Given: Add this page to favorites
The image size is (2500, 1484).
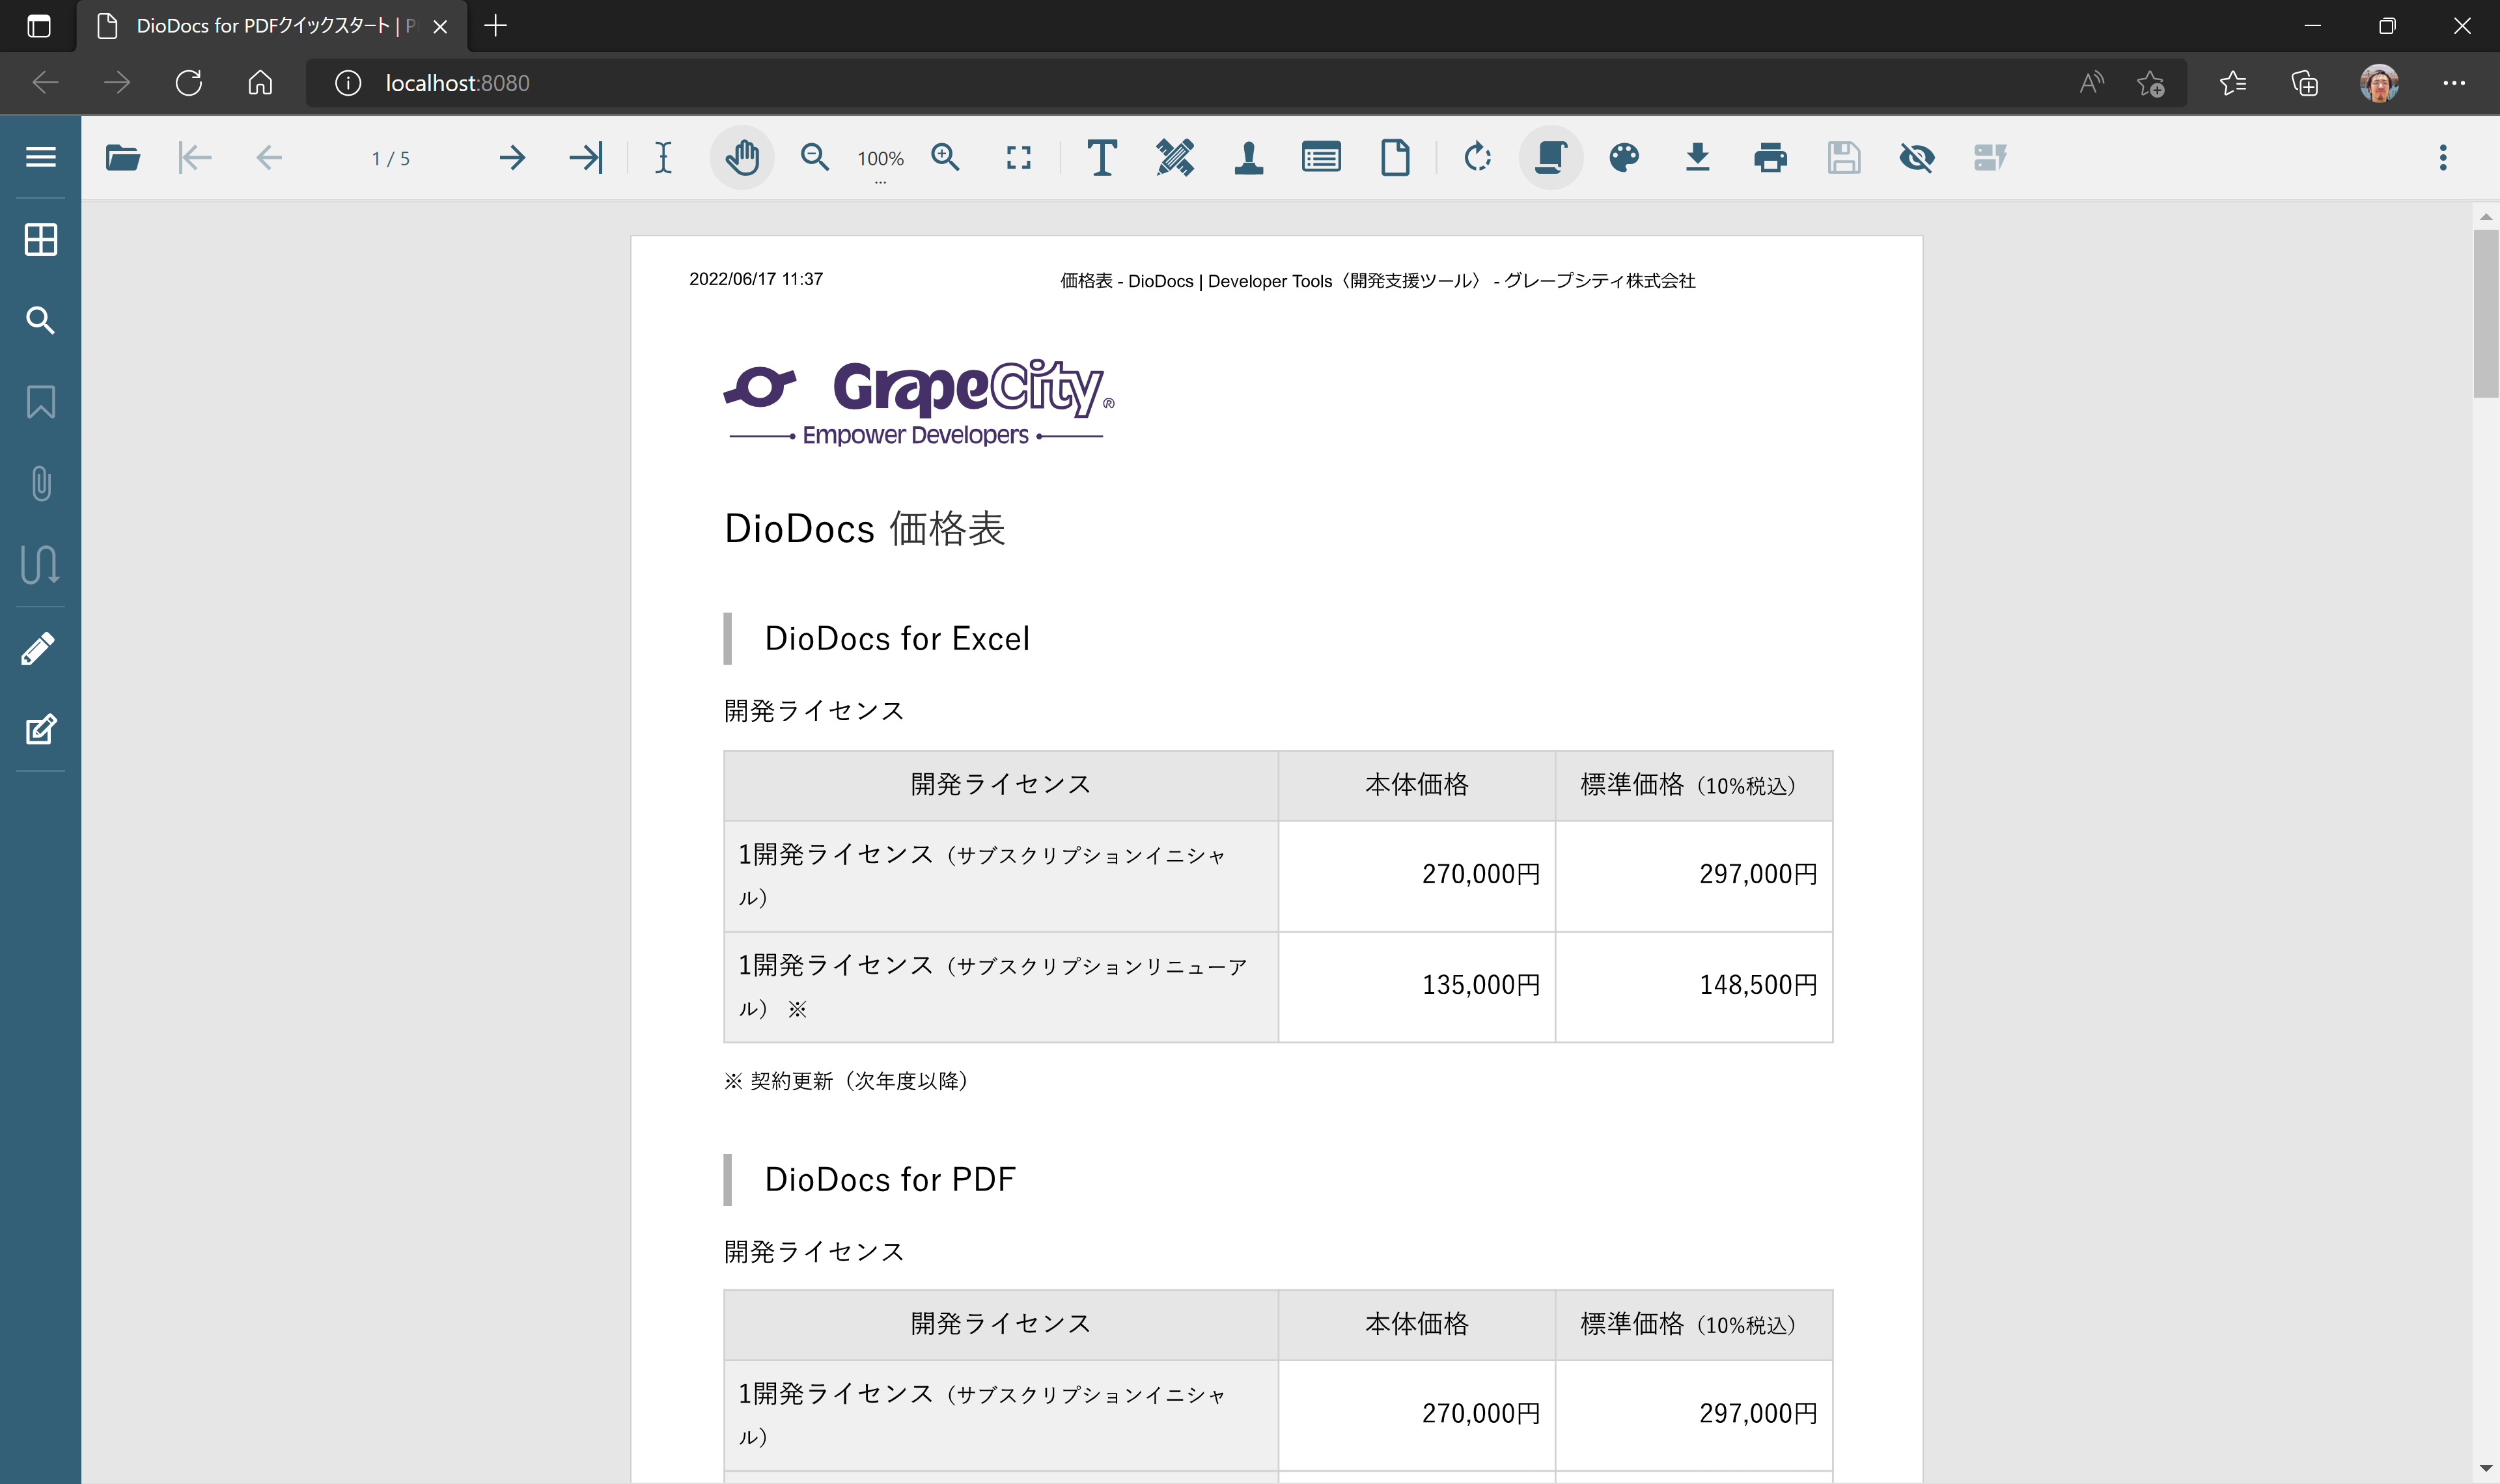Looking at the screenshot, I should coord(2151,83).
